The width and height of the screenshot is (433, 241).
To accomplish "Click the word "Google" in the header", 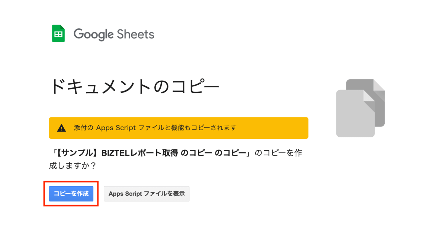I will coord(93,34).
